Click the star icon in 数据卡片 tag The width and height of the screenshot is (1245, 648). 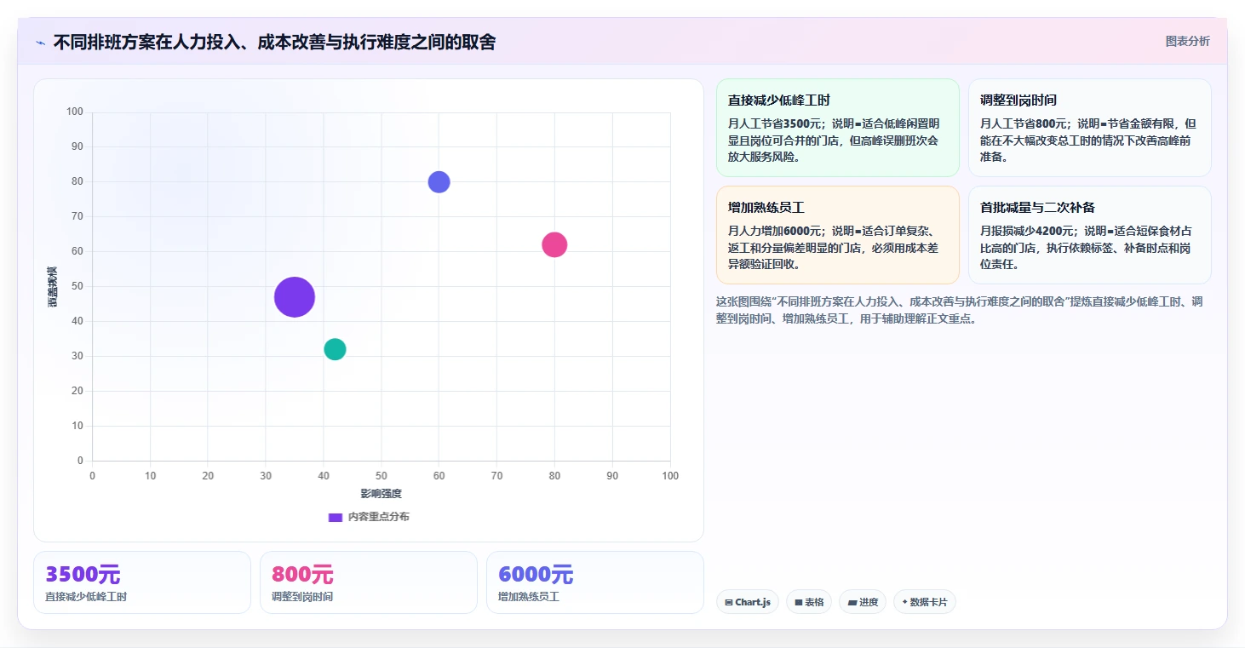click(904, 602)
